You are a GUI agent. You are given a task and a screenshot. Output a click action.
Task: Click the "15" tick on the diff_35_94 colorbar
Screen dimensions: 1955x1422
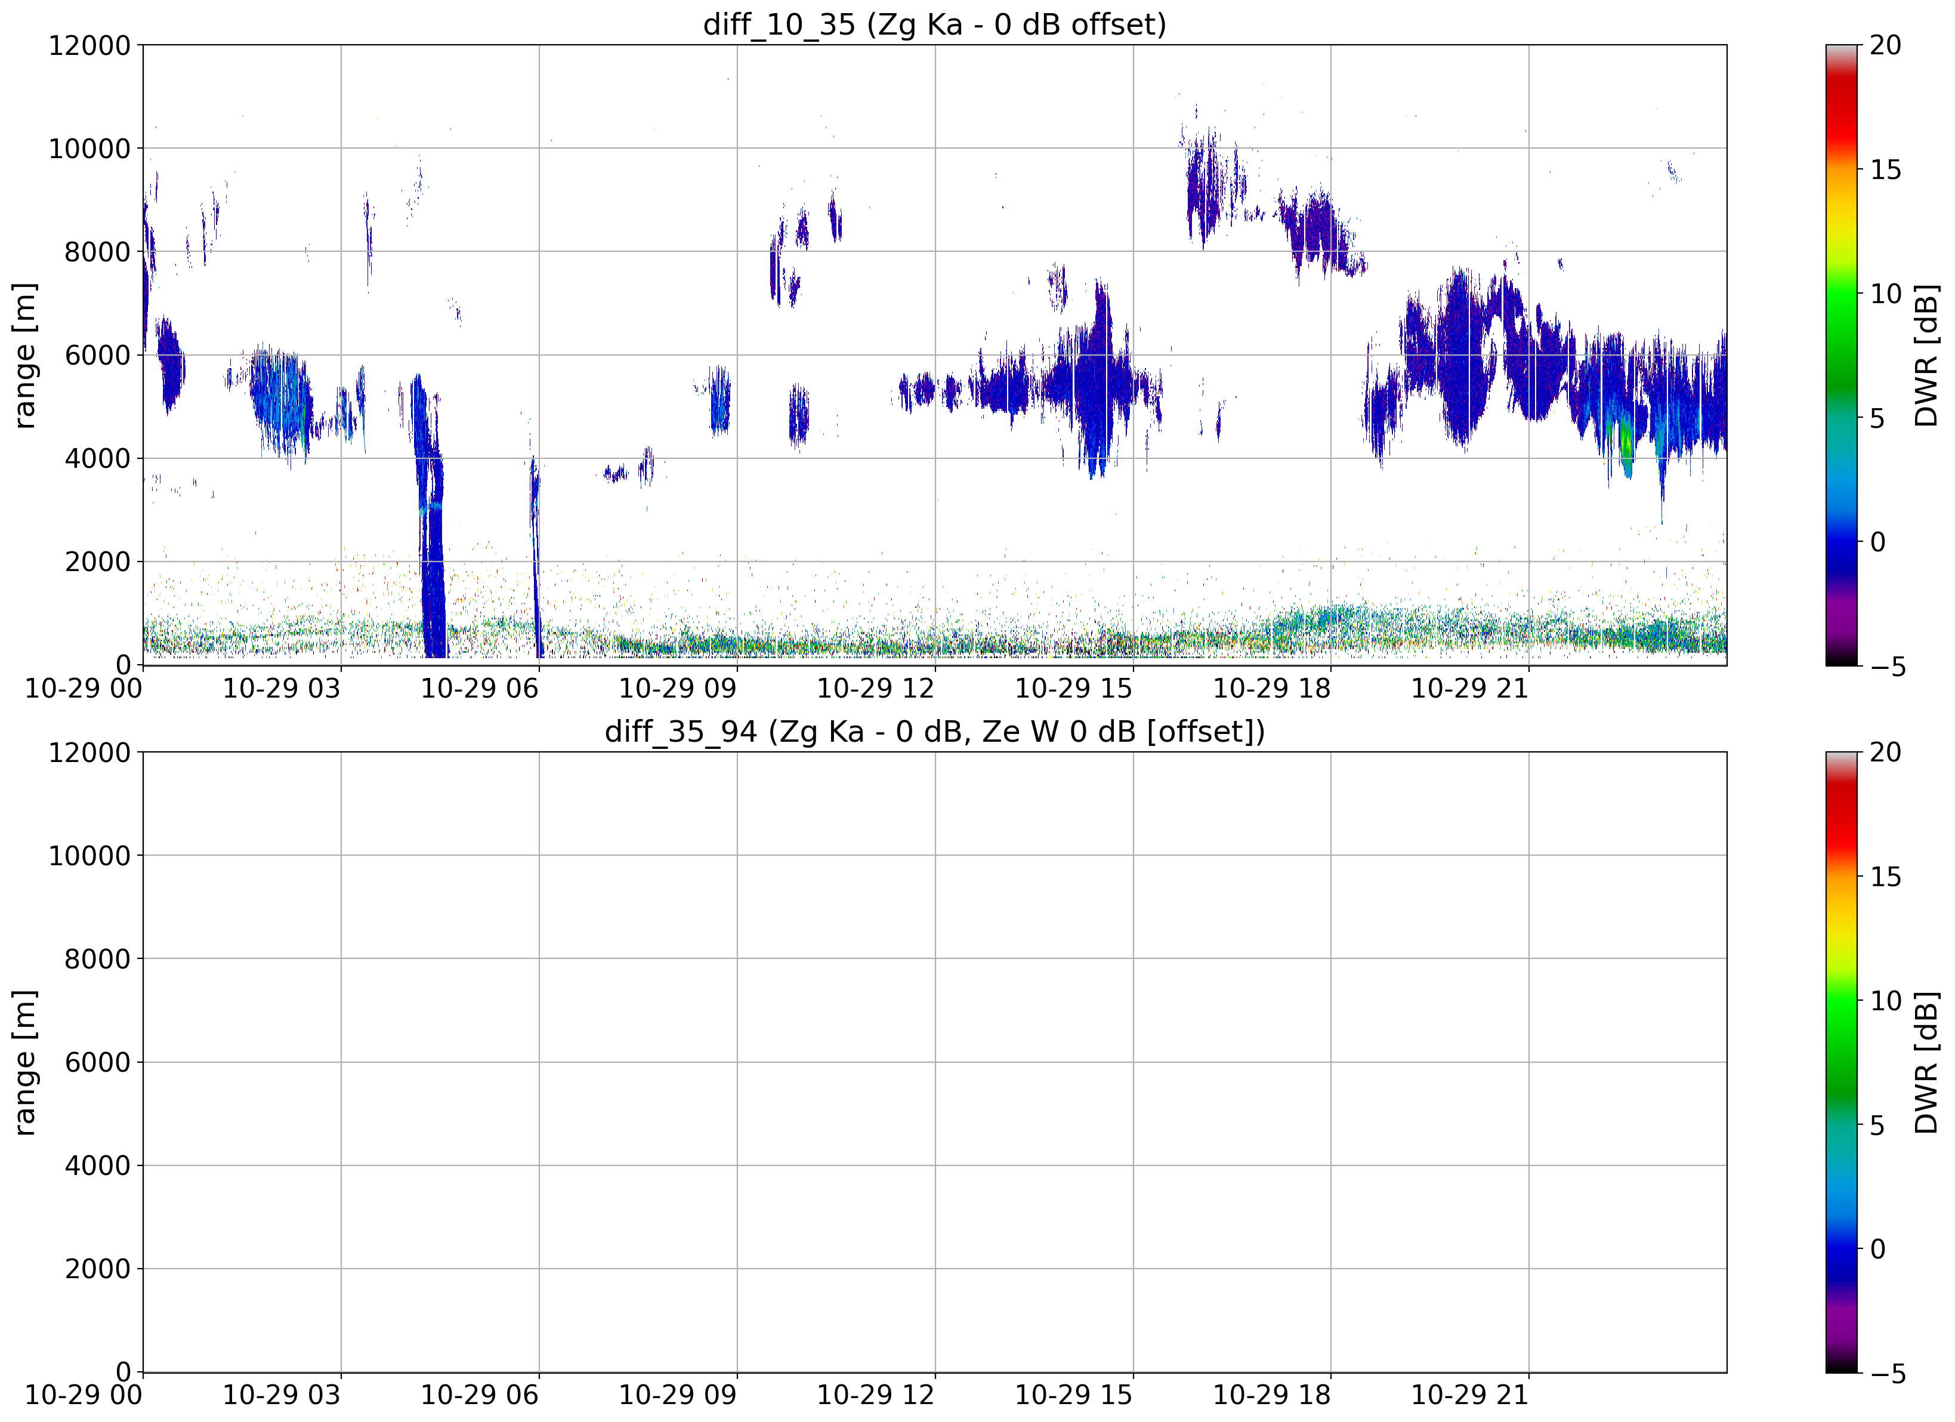(x=1885, y=877)
